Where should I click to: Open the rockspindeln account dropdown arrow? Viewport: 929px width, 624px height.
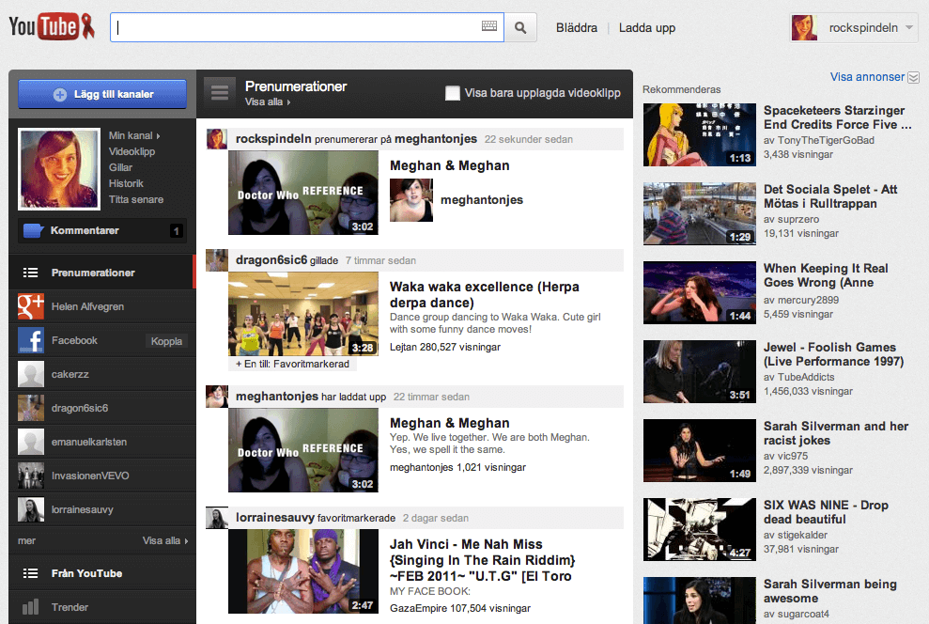point(909,27)
